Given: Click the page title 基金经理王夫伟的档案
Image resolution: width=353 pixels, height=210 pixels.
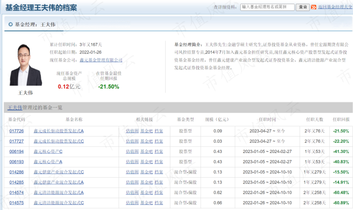Looking at the screenshot, I should (41, 8).
